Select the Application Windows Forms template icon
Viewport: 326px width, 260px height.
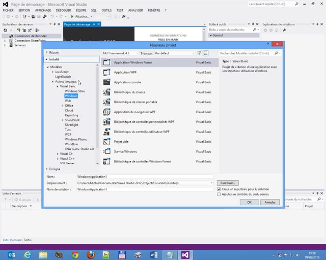(x=106, y=62)
